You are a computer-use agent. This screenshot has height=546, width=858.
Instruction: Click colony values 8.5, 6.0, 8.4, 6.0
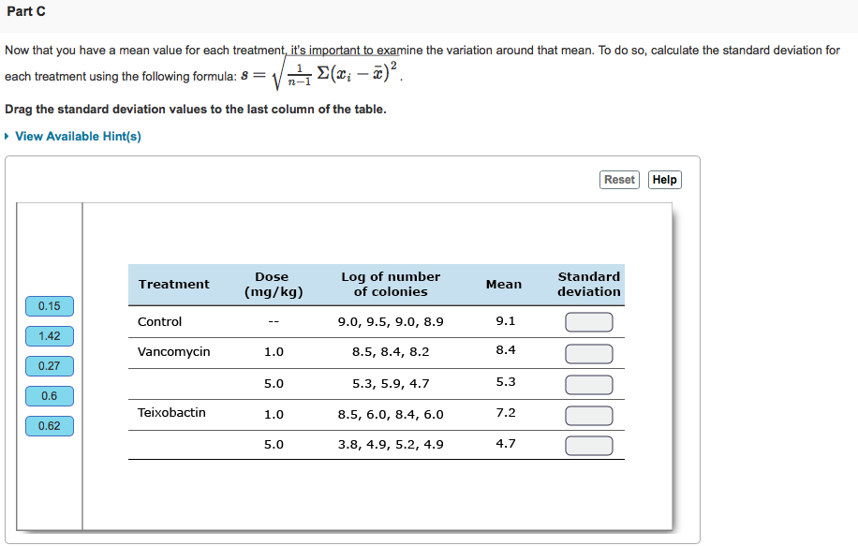(x=391, y=415)
